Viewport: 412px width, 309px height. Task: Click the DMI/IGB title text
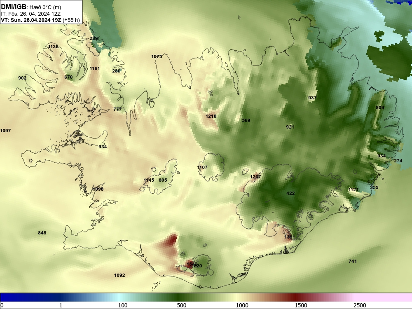14,7
